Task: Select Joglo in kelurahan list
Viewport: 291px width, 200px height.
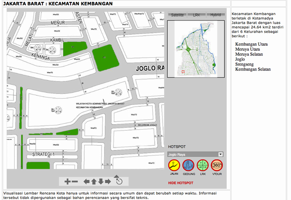Action: point(240,59)
